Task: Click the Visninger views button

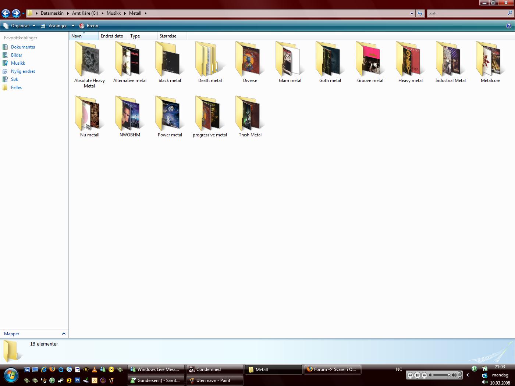Action: pyautogui.click(x=54, y=26)
